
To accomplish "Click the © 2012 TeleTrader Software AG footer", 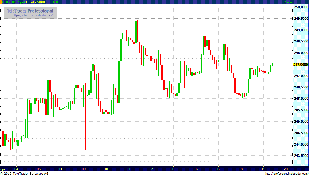I will click(x=24, y=174).
